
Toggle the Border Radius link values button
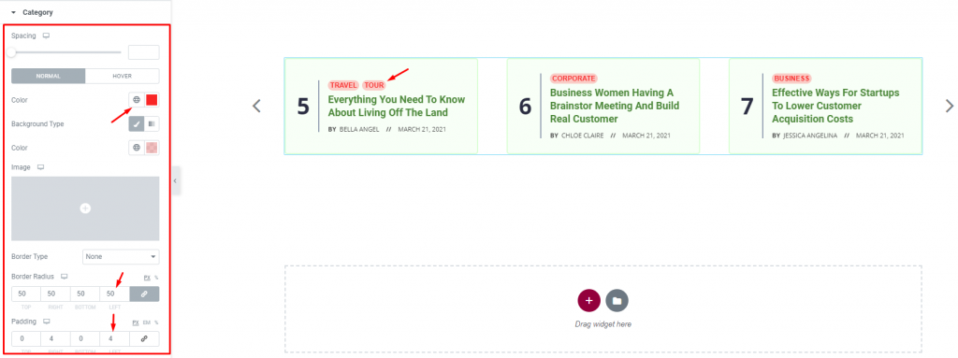[x=144, y=294]
